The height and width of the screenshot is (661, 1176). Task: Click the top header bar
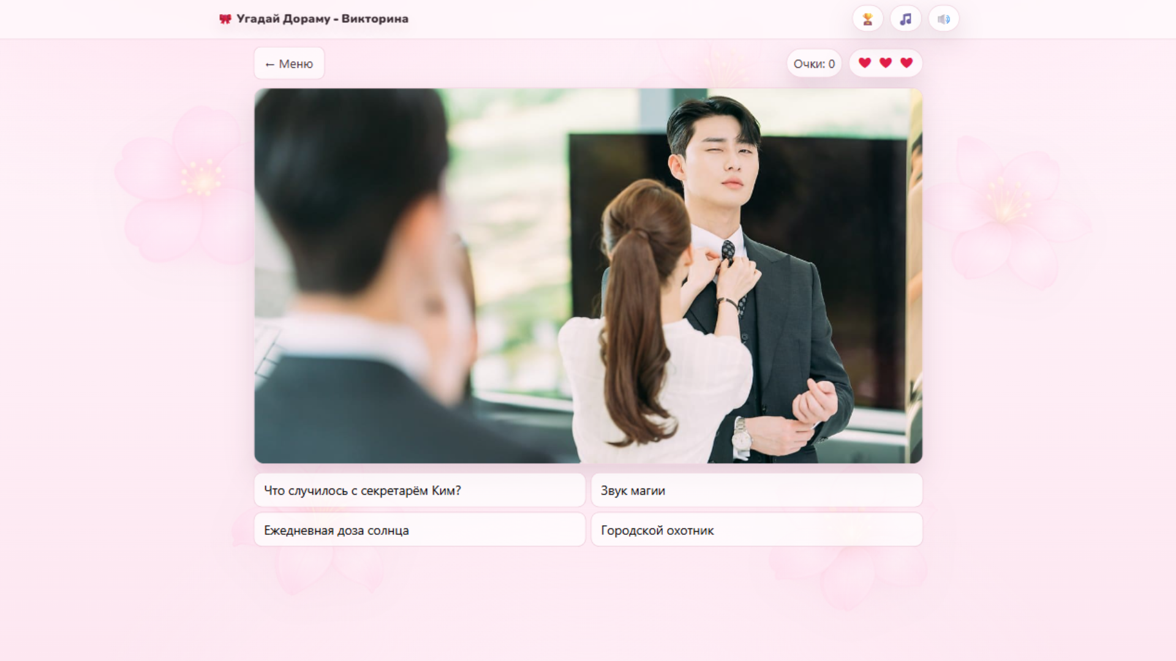[x=588, y=18]
